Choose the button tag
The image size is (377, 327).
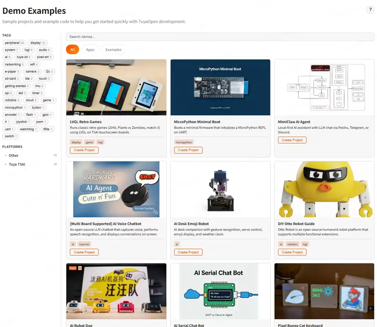point(38,108)
